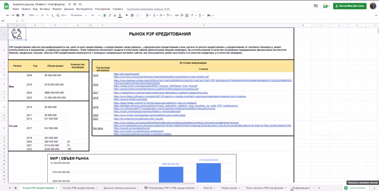Switch to Реестр sheet tab

pyautogui.click(x=209, y=188)
